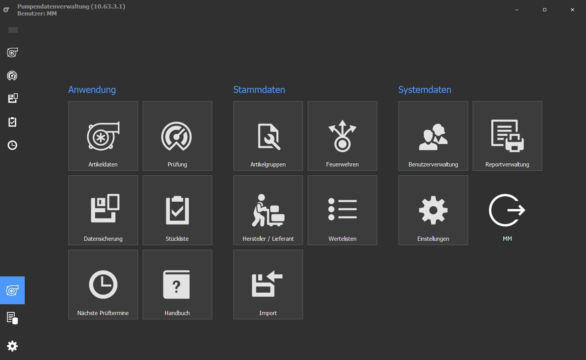Open Benutzerverwaltung user management
The height and width of the screenshot is (360, 586).
tap(433, 136)
